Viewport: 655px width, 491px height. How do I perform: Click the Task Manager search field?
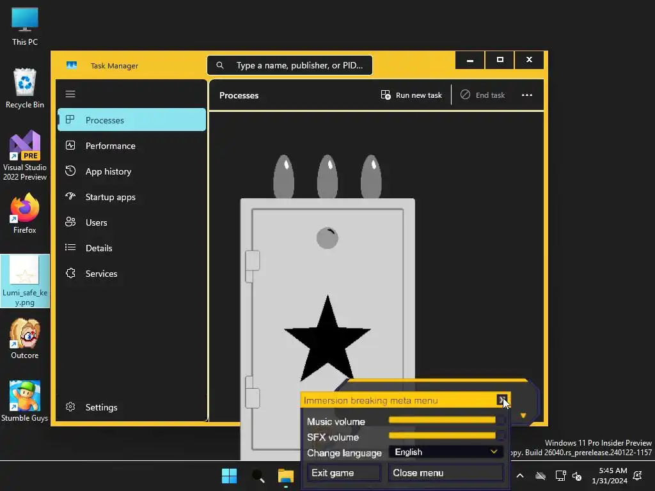(x=290, y=65)
